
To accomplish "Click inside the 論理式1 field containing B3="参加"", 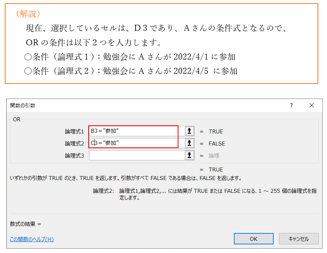I will tap(134, 131).
